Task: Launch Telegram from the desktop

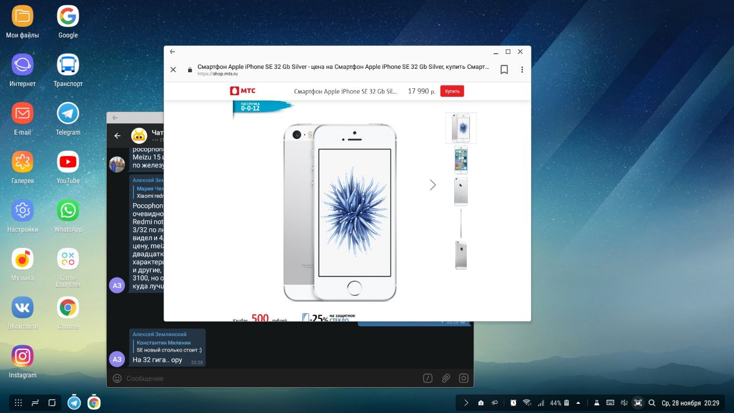Action: pos(68,119)
